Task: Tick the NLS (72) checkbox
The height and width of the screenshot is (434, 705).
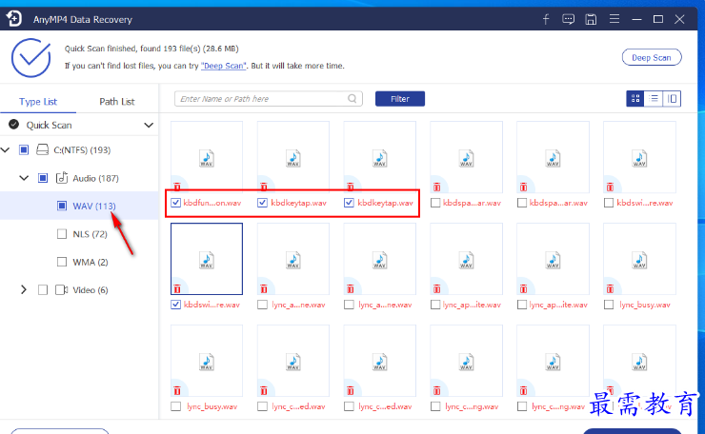Action: pyautogui.click(x=62, y=234)
